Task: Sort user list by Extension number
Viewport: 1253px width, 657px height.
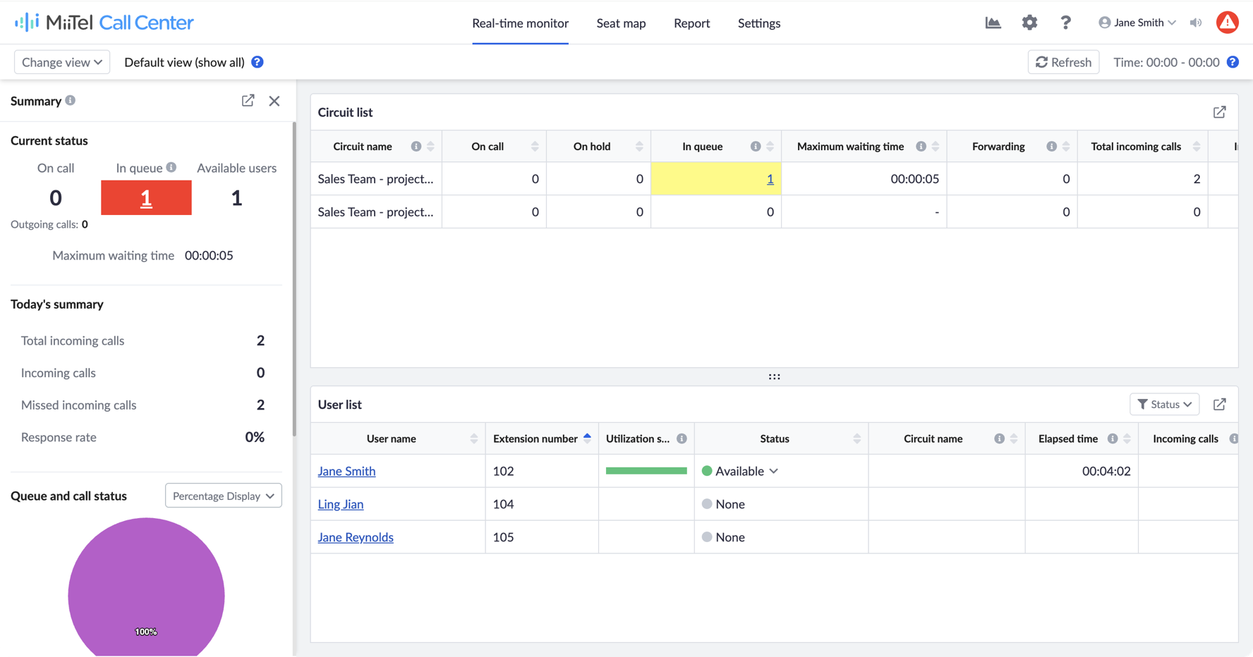Action: (x=587, y=438)
